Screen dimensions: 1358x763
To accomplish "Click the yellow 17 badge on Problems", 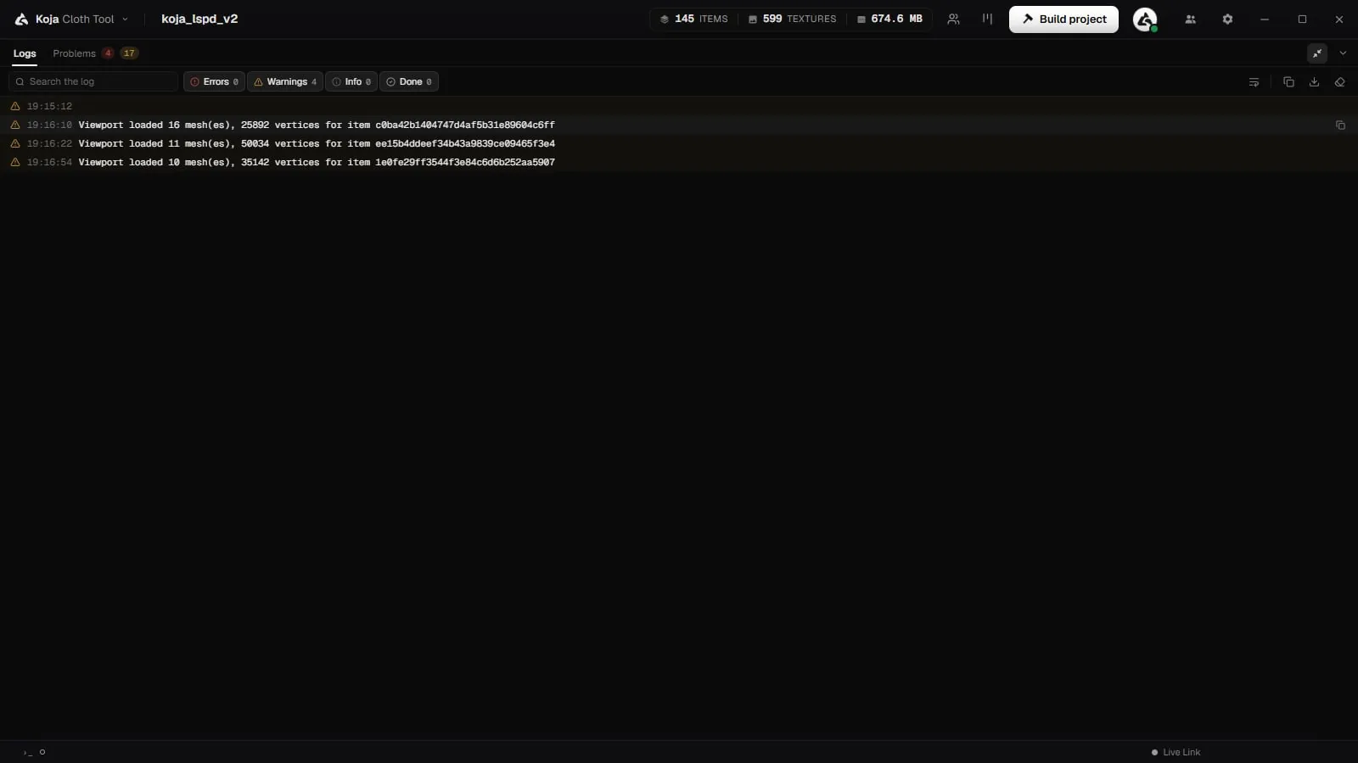I will (129, 53).
